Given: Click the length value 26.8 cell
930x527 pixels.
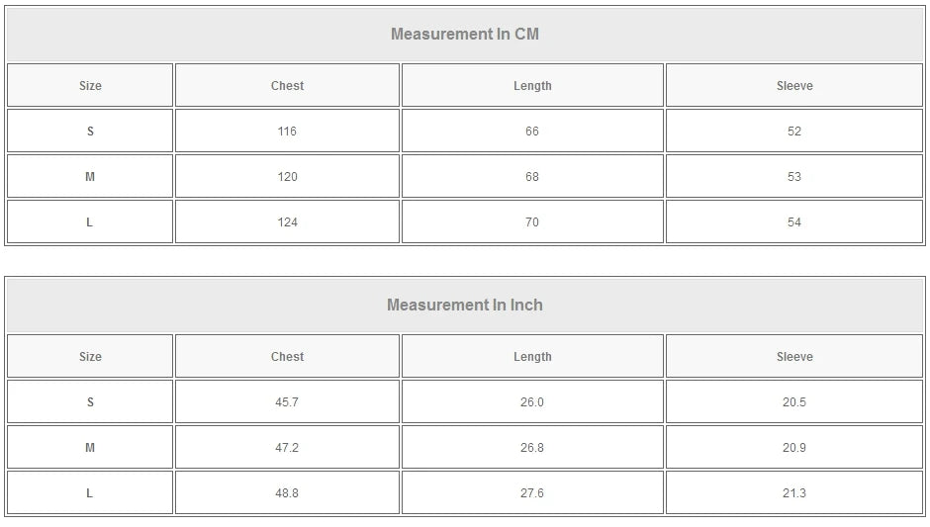Looking at the screenshot, I should pos(532,448).
